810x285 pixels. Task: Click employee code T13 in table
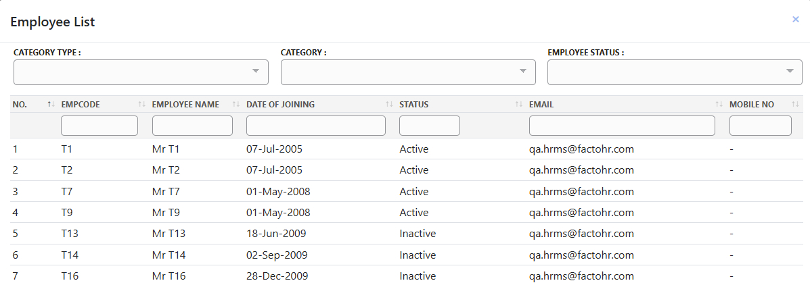pyautogui.click(x=69, y=234)
